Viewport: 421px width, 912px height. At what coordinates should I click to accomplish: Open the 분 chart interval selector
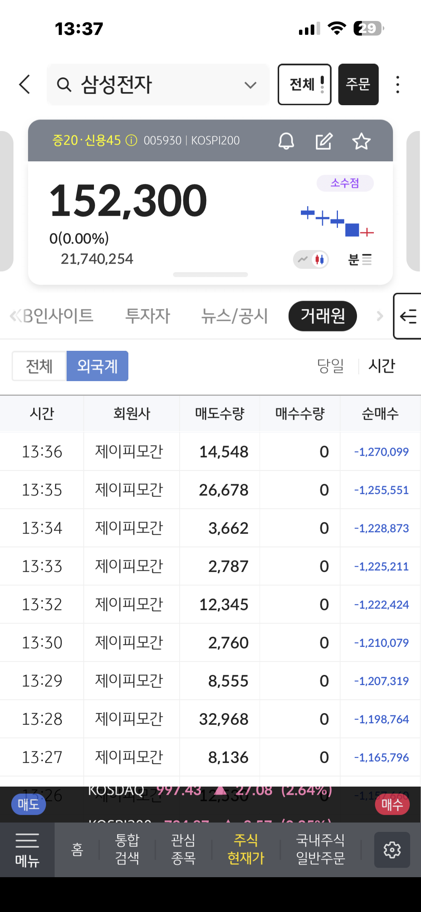click(x=360, y=259)
